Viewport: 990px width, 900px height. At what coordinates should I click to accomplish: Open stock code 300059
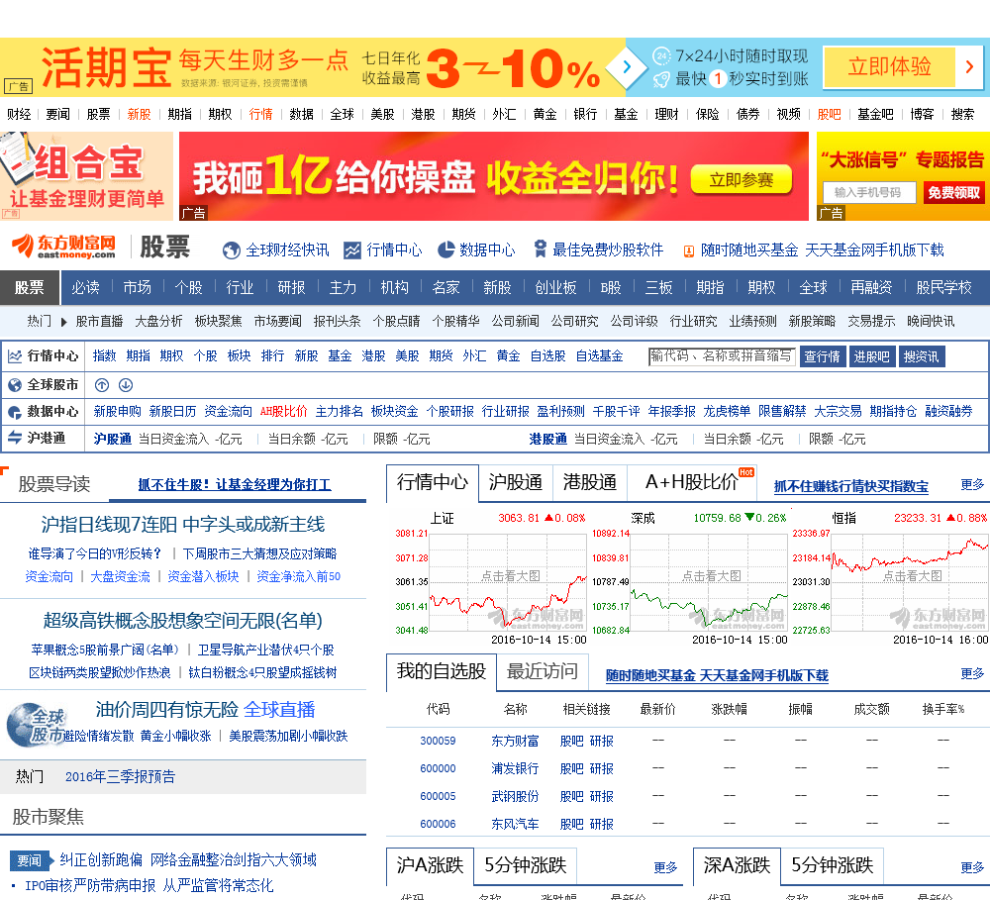pos(438,741)
